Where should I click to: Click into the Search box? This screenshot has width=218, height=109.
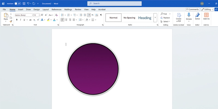click(114, 4)
